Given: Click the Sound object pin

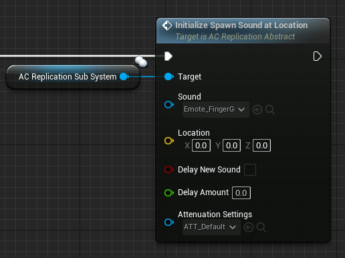Looking at the screenshot, I should (x=169, y=104).
